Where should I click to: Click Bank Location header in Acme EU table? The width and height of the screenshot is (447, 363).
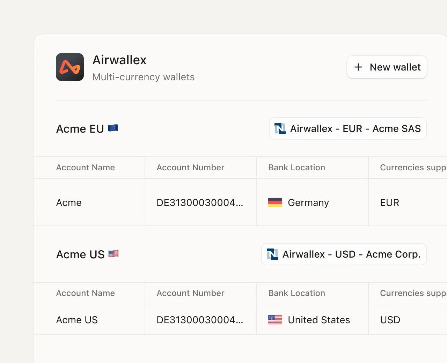click(297, 168)
